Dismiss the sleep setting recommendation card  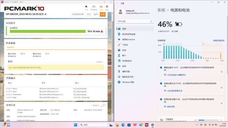click(x=221, y=72)
